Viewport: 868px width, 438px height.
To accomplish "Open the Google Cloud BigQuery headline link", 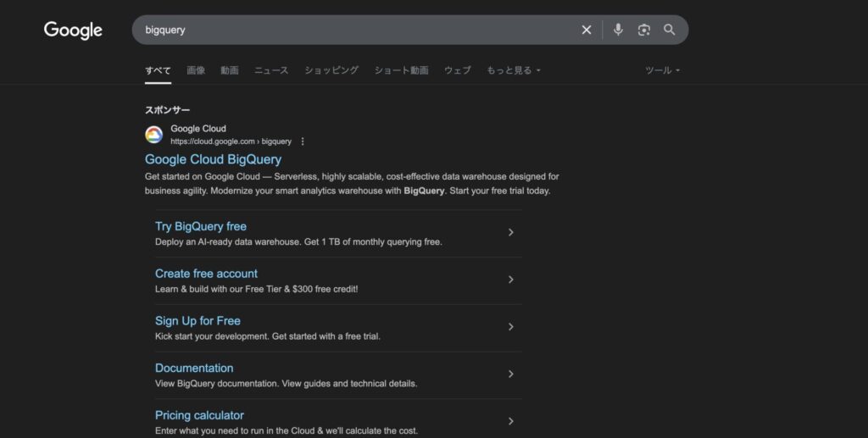I will click(213, 159).
